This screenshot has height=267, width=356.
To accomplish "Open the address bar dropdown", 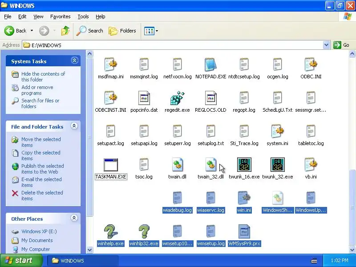I will click(x=326, y=45).
